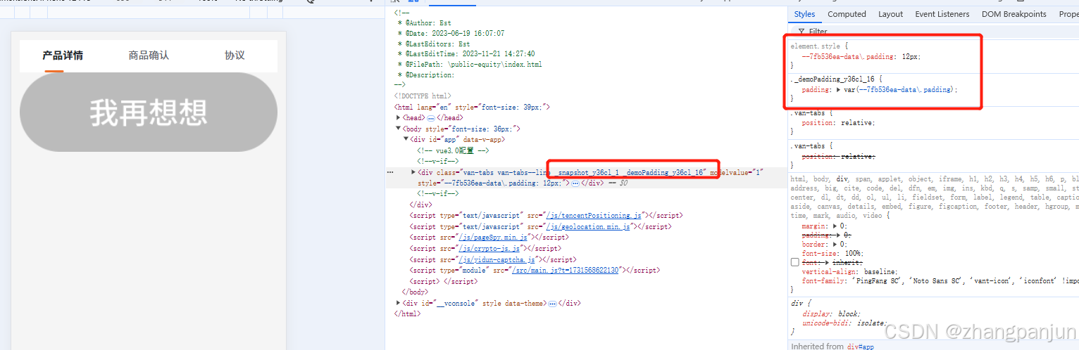1079x350 pixels.
Task: Toggle the font: inherit property checkbox
Action: [794, 262]
